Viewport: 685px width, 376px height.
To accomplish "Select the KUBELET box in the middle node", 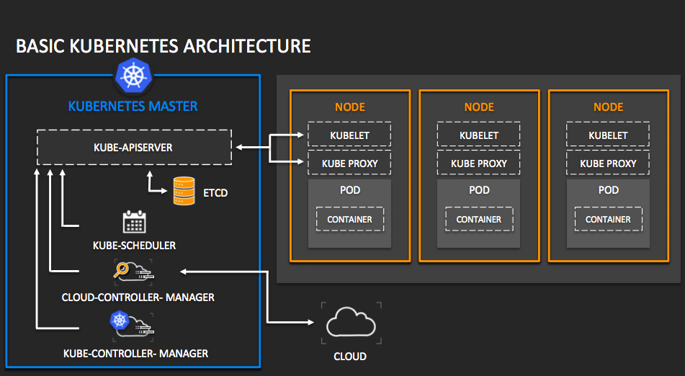I will point(479,135).
